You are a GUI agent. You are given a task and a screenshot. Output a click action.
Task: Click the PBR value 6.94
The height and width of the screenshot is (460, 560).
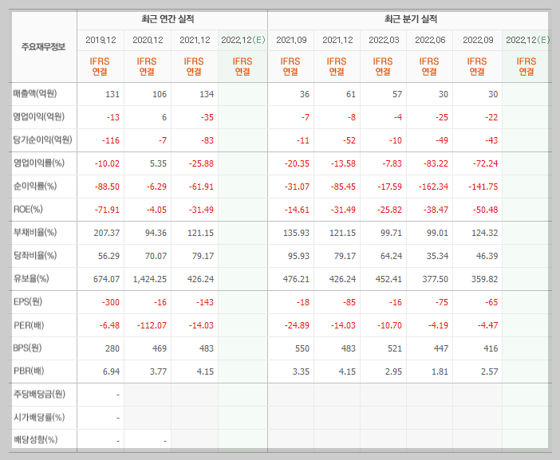point(111,372)
